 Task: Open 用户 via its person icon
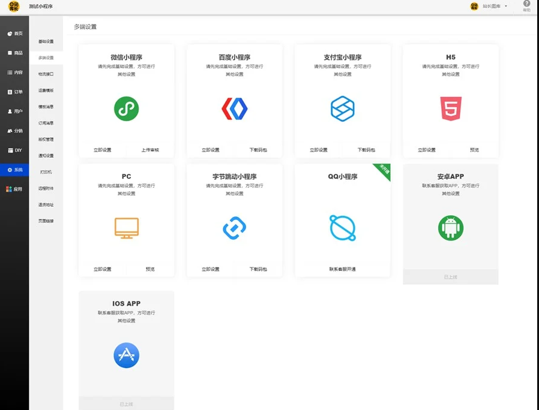[10, 111]
